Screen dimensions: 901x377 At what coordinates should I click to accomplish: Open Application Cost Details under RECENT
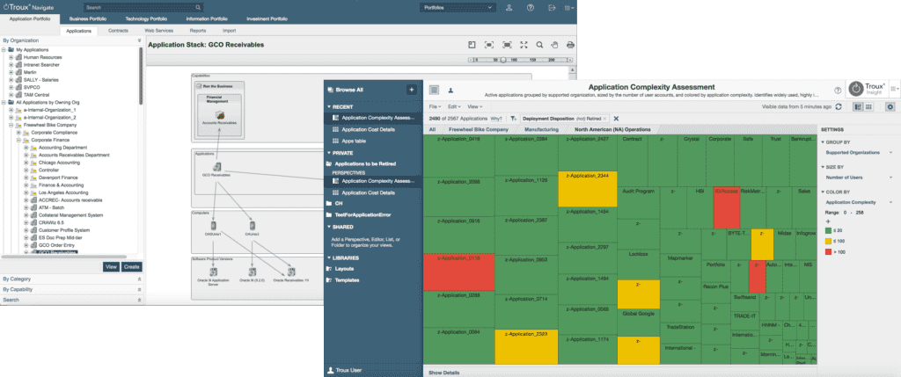click(367, 130)
